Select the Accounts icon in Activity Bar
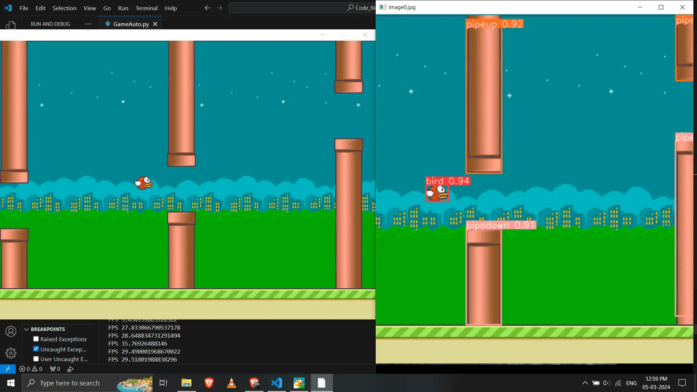 11,331
